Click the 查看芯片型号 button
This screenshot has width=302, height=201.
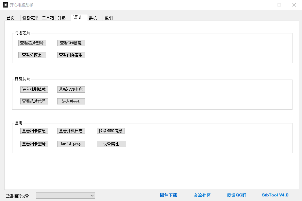pyautogui.click(x=32, y=43)
